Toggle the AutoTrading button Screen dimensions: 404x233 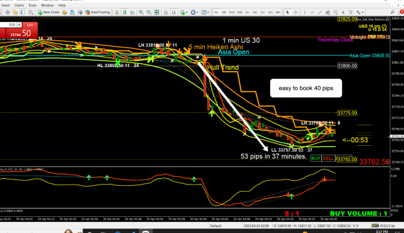pos(98,12)
